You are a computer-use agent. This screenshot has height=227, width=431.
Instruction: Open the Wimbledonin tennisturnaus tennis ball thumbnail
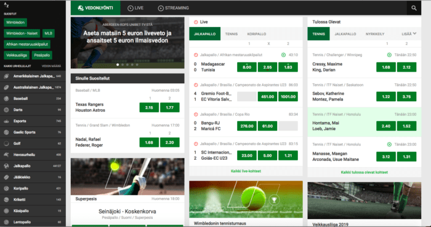246,199
